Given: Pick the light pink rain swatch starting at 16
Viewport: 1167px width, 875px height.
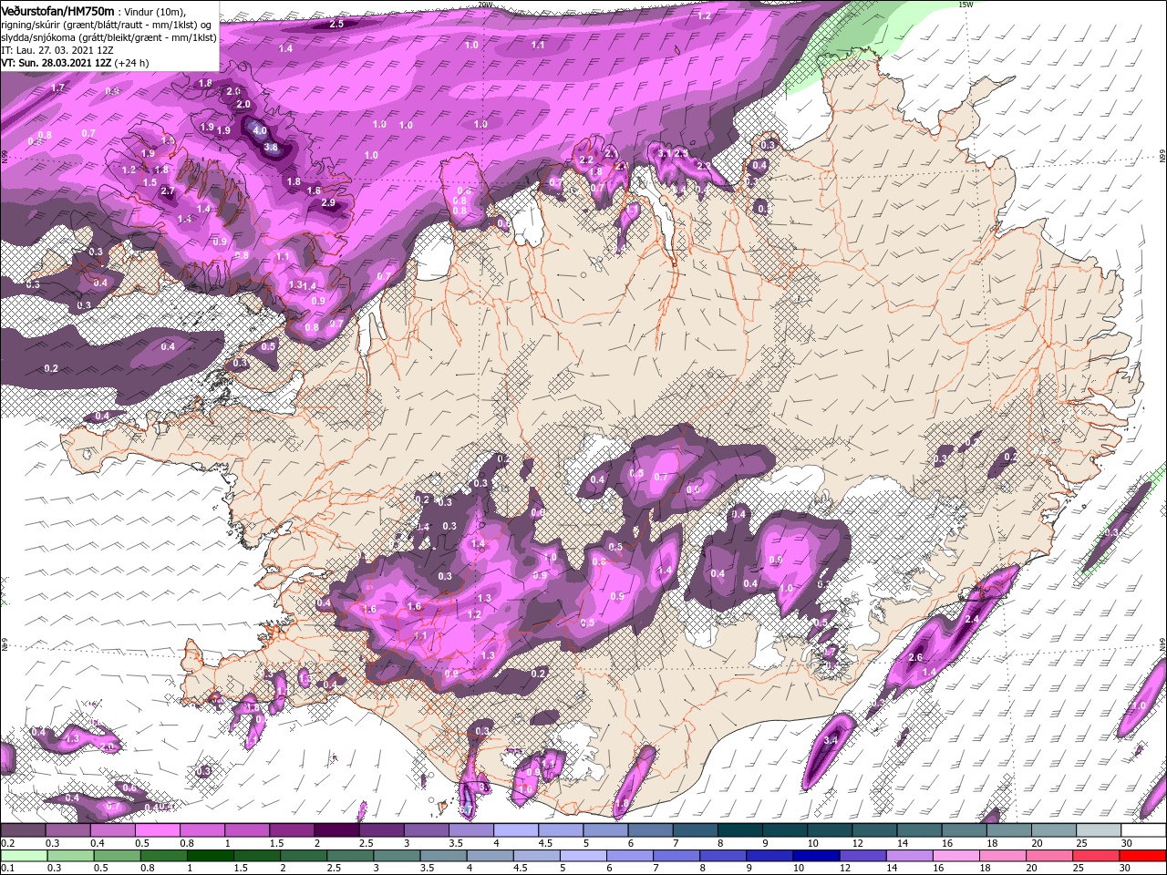Looking at the screenshot, I should 956,855.
